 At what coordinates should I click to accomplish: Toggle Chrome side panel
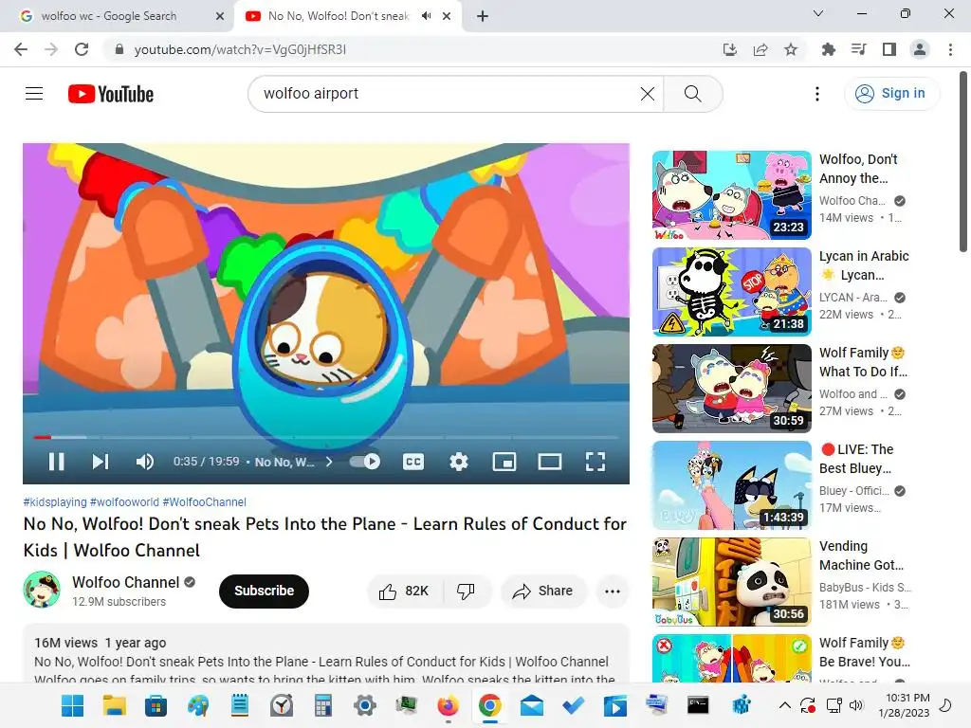889,49
